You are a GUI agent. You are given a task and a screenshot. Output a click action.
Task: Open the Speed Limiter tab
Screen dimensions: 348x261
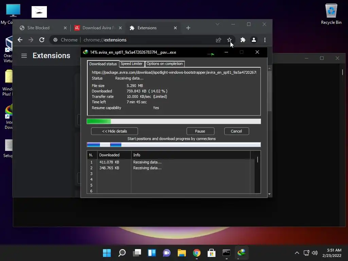(132, 64)
